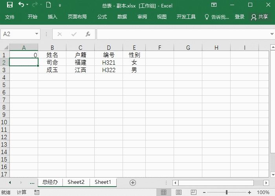The image size is (275, 196).
Task: Click the Undo arrow icon
Action: click(x=21, y=5)
